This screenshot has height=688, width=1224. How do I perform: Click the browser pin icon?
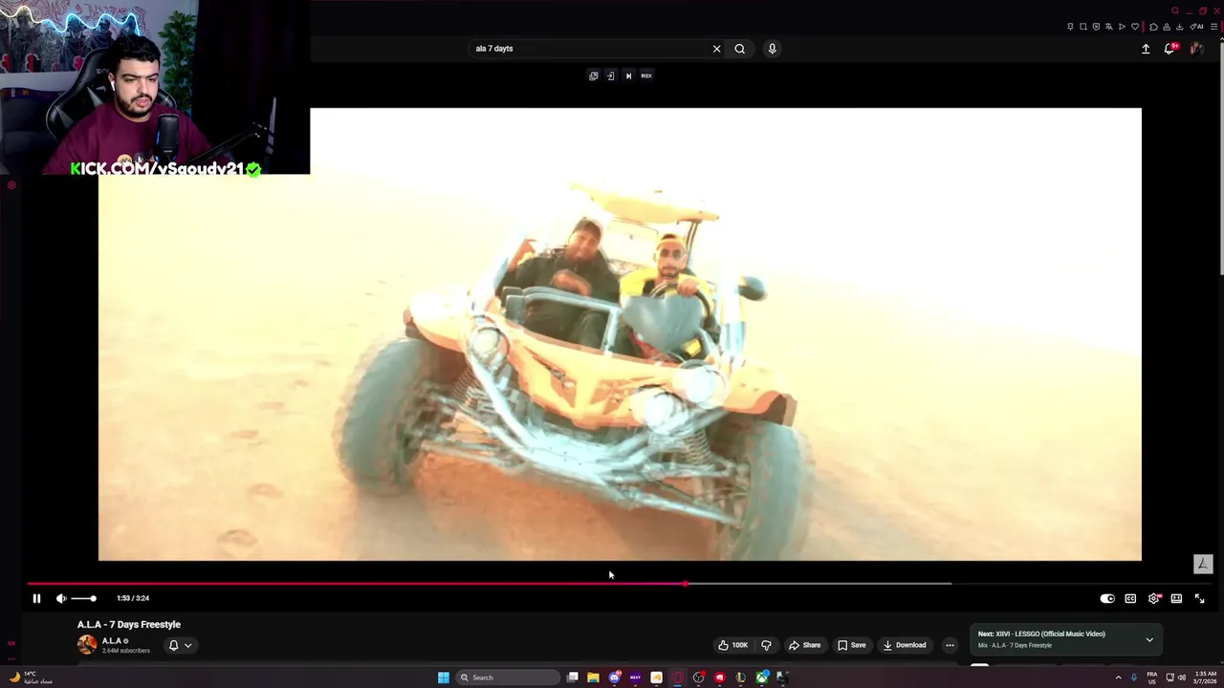(1070, 27)
